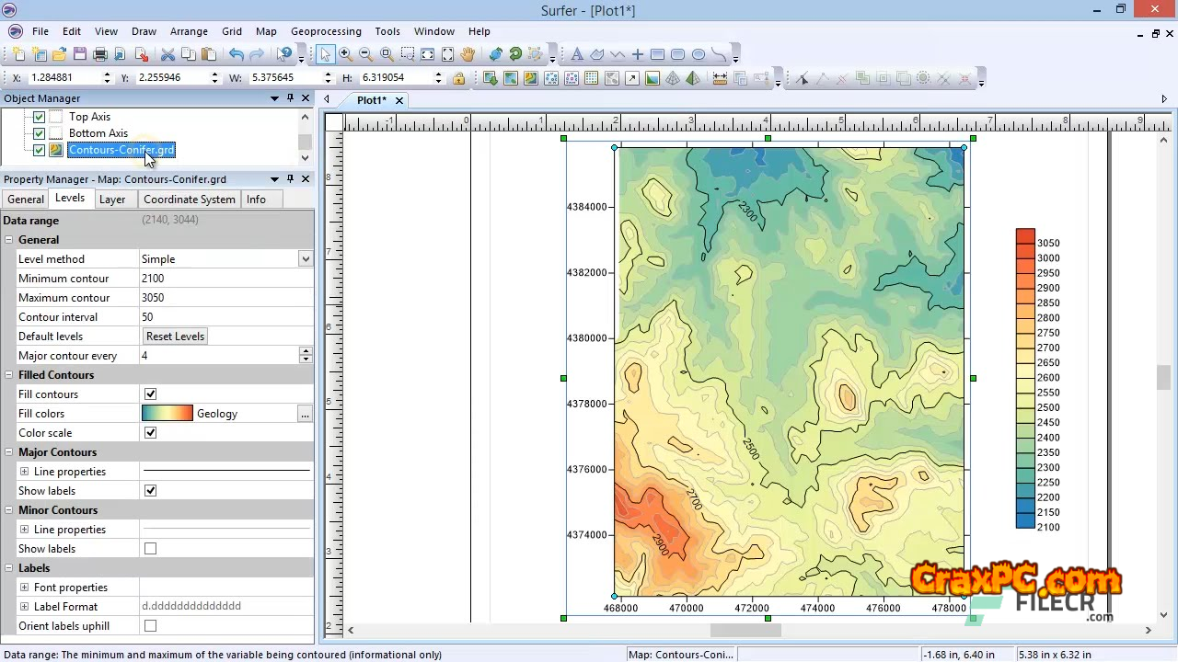Screen dimensions: 1178x662
Task: Click the aspect ratio lock icon
Action: click(458, 78)
